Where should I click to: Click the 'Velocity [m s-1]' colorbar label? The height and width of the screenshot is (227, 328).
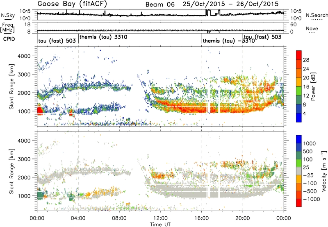(x=324, y=171)
